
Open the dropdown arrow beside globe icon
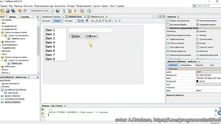61,11
